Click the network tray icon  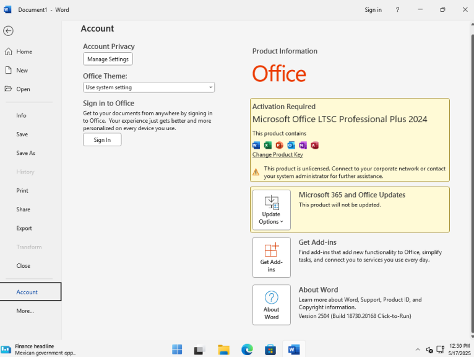tap(441, 350)
